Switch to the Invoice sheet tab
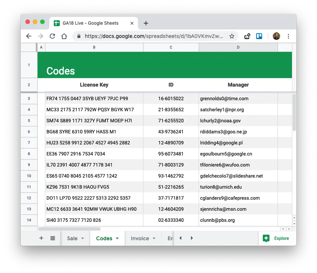317x273 pixels. (140, 238)
